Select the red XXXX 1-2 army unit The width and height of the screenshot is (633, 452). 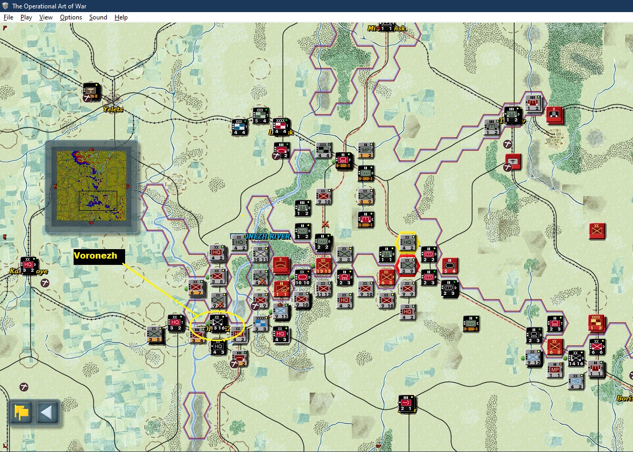596,323
